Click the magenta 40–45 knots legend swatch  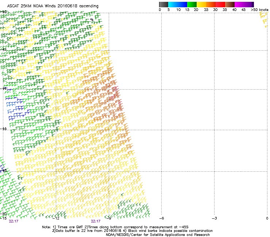[239, 4]
